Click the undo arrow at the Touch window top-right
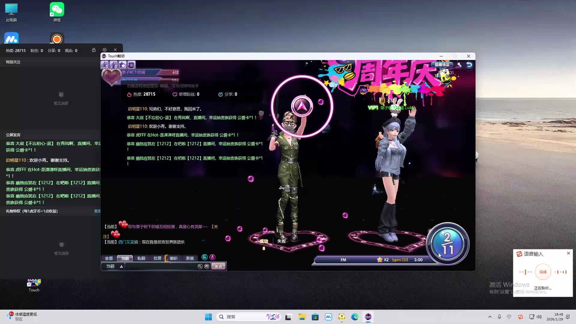 (x=469, y=64)
